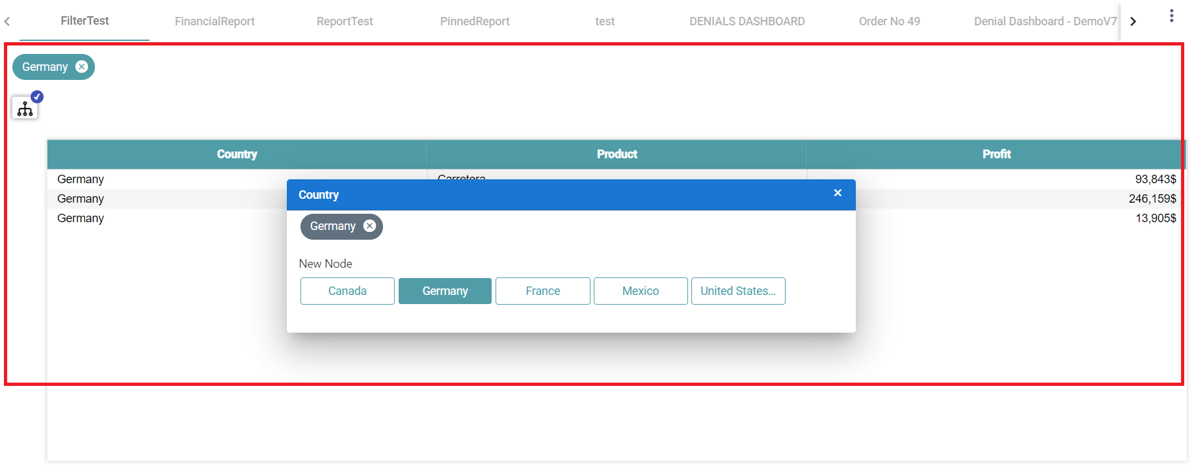Deselect the Germany node option
The image size is (1194, 471).
[445, 291]
